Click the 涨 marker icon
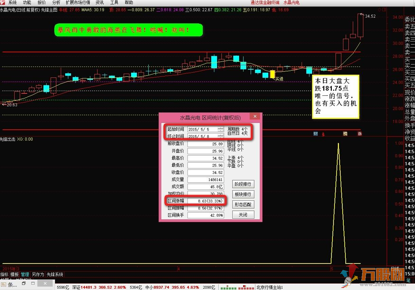 tap(360, 134)
